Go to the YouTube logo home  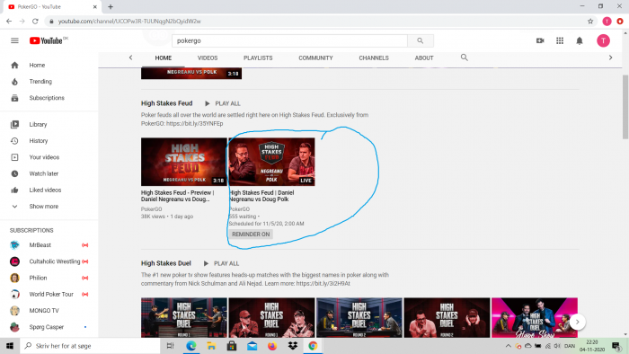click(x=46, y=40)
